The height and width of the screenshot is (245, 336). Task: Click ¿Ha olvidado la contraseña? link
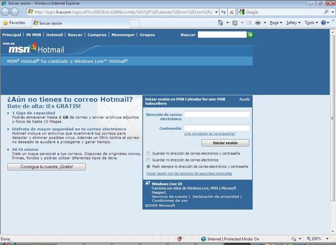(209, 134)
